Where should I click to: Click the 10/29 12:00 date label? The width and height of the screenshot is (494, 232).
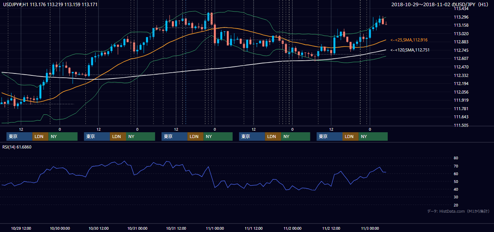(x=21, y=229)
